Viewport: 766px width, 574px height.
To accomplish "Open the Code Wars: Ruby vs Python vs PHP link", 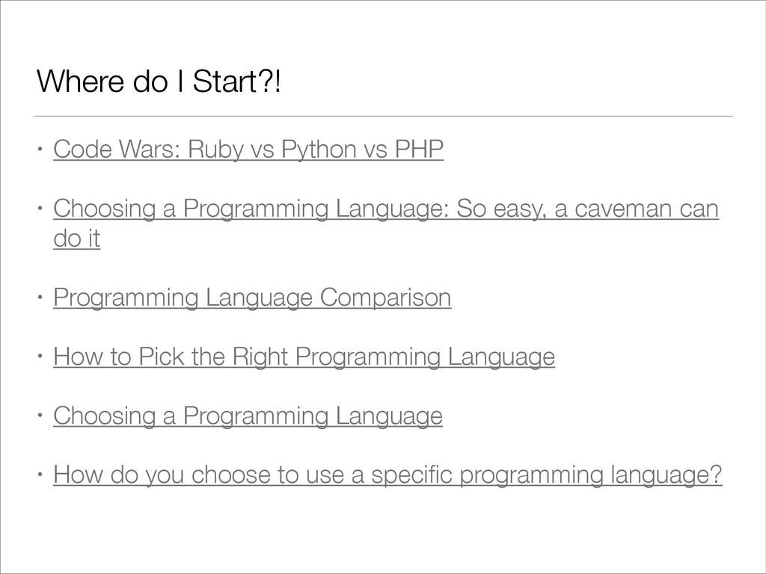I will 248,150.
